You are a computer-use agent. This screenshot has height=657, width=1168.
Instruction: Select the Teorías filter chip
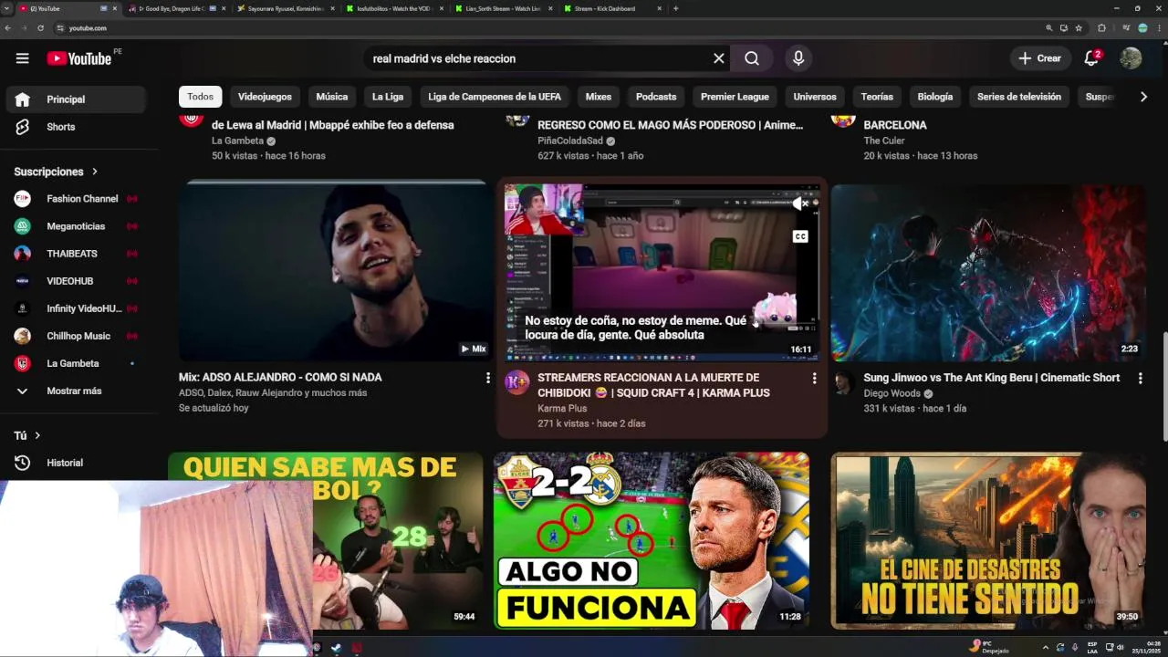[877, 97]
